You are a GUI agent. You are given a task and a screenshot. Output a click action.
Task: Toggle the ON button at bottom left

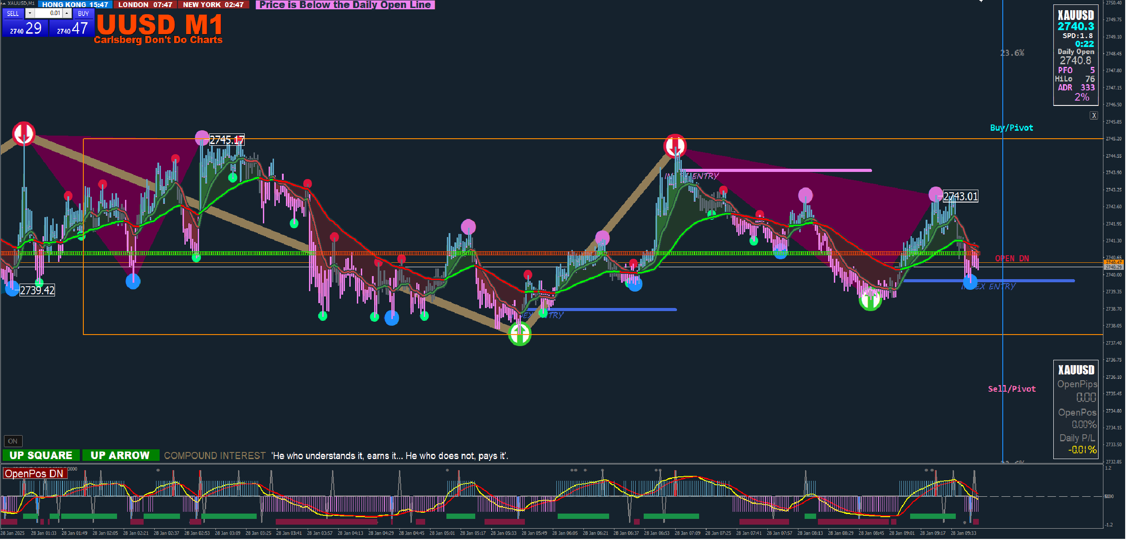13,441
